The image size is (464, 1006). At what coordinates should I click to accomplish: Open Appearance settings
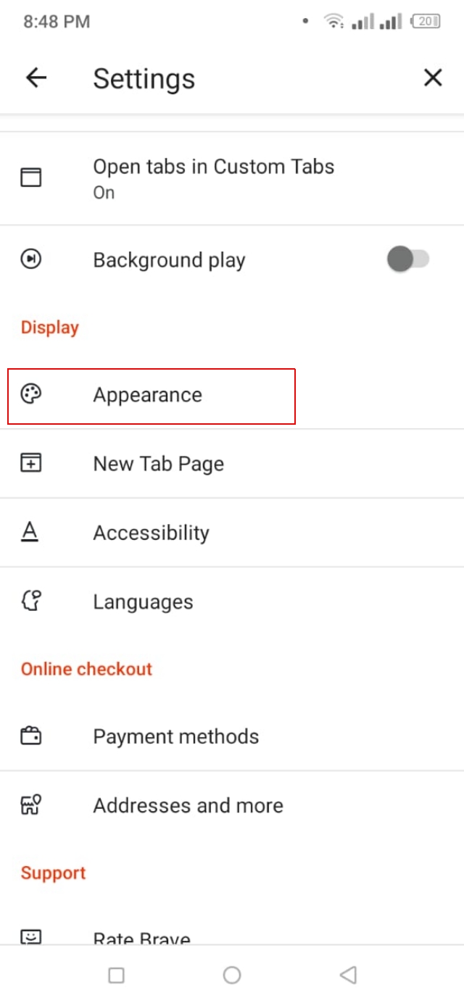(x=147, y=394)
